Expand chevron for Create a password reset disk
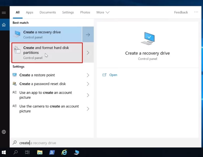Screen dimensions: 203x157 (x=88, y=84)
